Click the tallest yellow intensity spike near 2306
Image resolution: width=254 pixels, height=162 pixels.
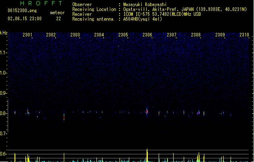pos(147,155)
